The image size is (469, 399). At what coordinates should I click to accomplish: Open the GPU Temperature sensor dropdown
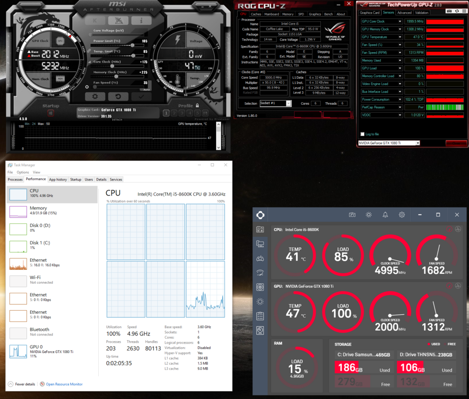(x=400, y=37)
